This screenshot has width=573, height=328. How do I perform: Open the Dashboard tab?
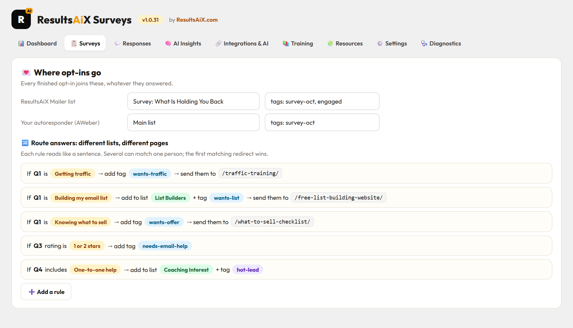(38, 43)
